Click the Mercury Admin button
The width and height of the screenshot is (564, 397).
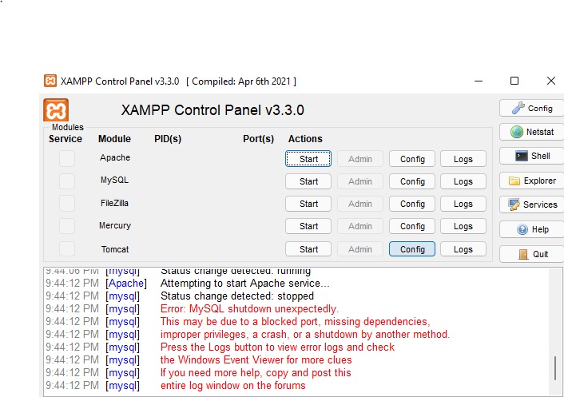click(x=360, y=226)
